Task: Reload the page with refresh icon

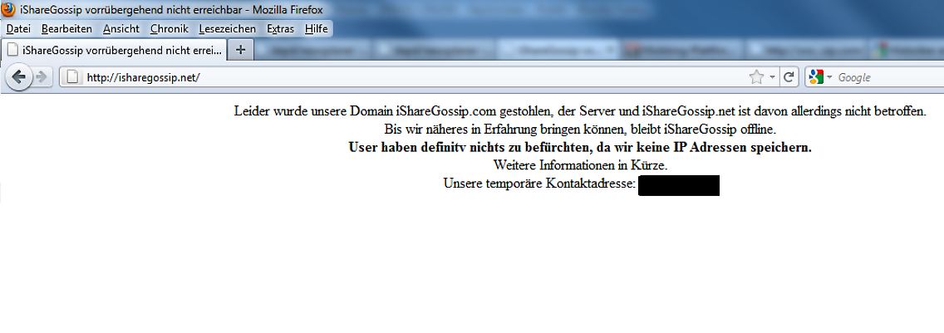Action: click(789, 77)
